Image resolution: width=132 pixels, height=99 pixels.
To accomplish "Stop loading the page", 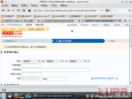I will (x=24, y=11).
